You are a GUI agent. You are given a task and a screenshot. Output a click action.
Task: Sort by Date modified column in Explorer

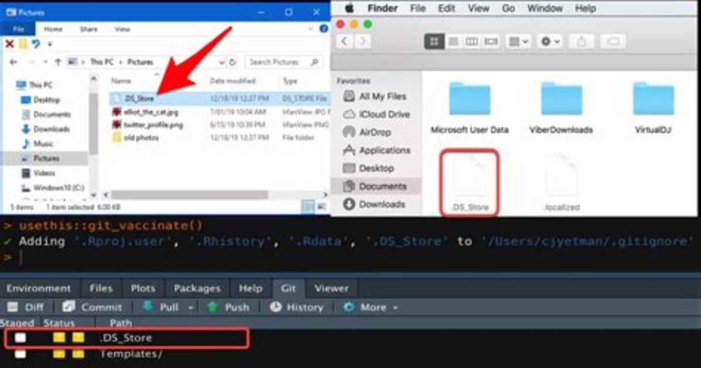click(233, 81)
